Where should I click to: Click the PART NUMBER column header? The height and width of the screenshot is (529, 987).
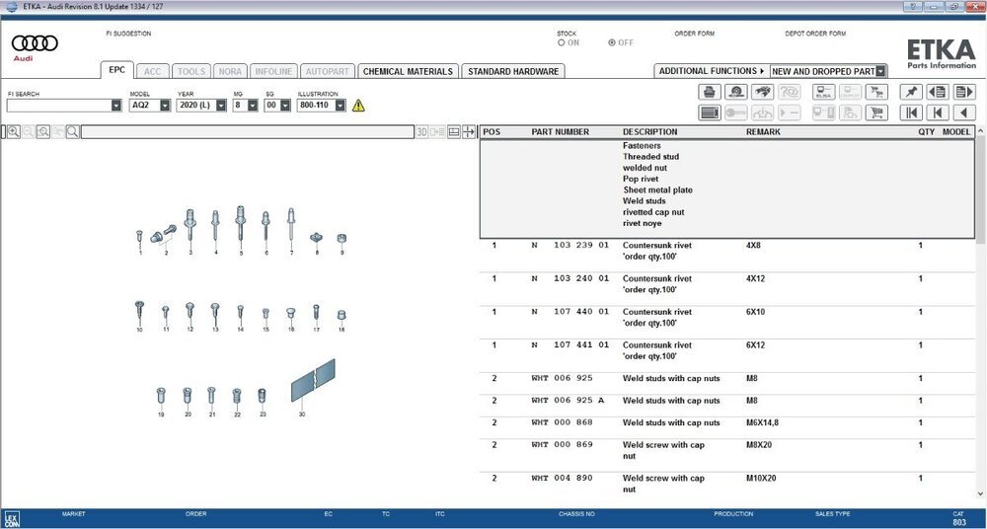[x=561, y=132]
